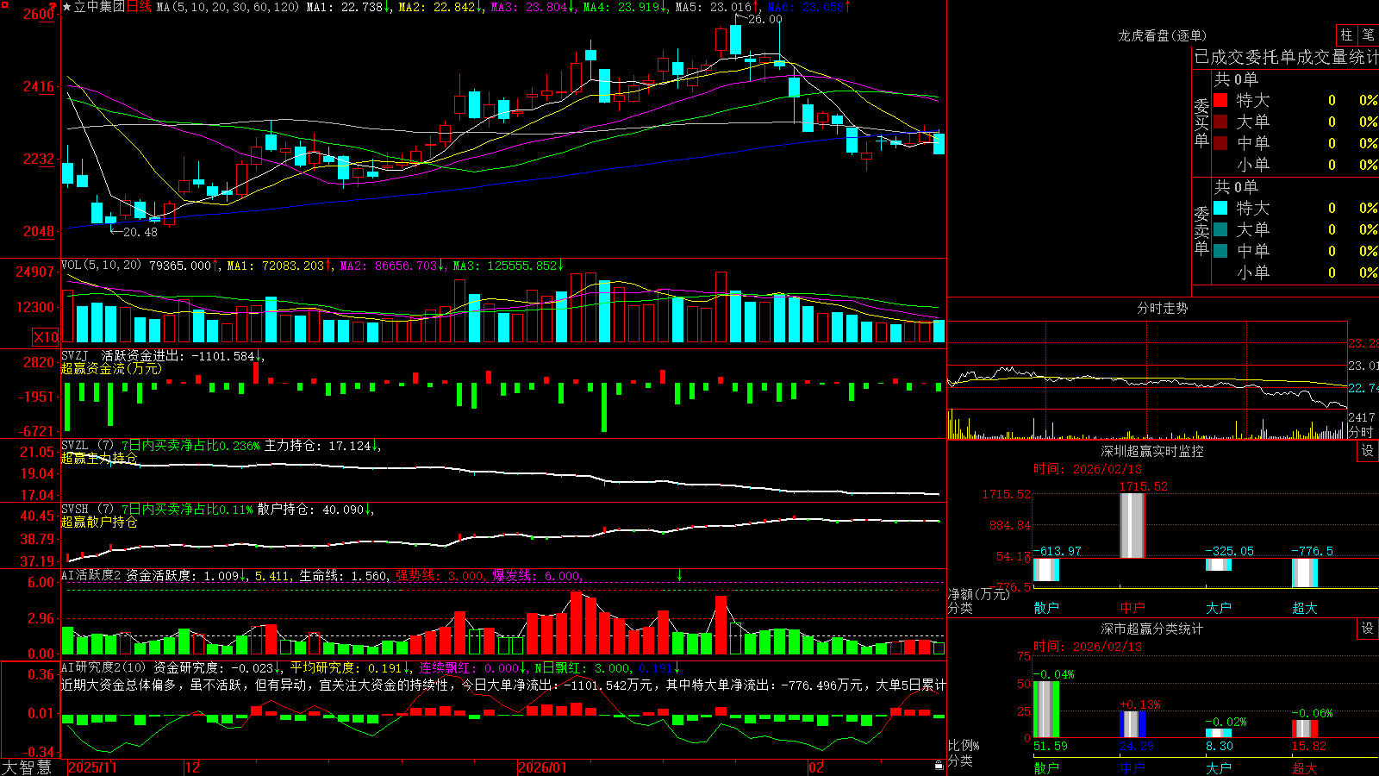Viewport: 1379px width, 776px height.
Task: Click the X10 volume scale box
Action: click(46, 337)
